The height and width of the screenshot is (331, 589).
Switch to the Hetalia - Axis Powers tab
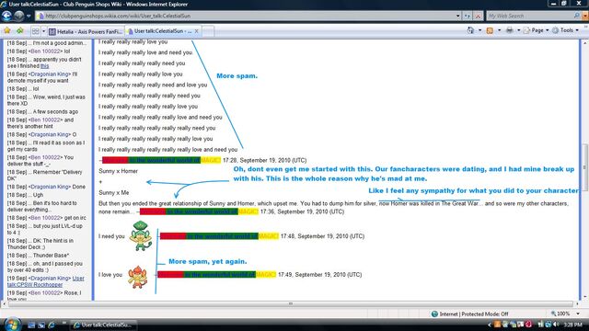click(x=86, y=31)
